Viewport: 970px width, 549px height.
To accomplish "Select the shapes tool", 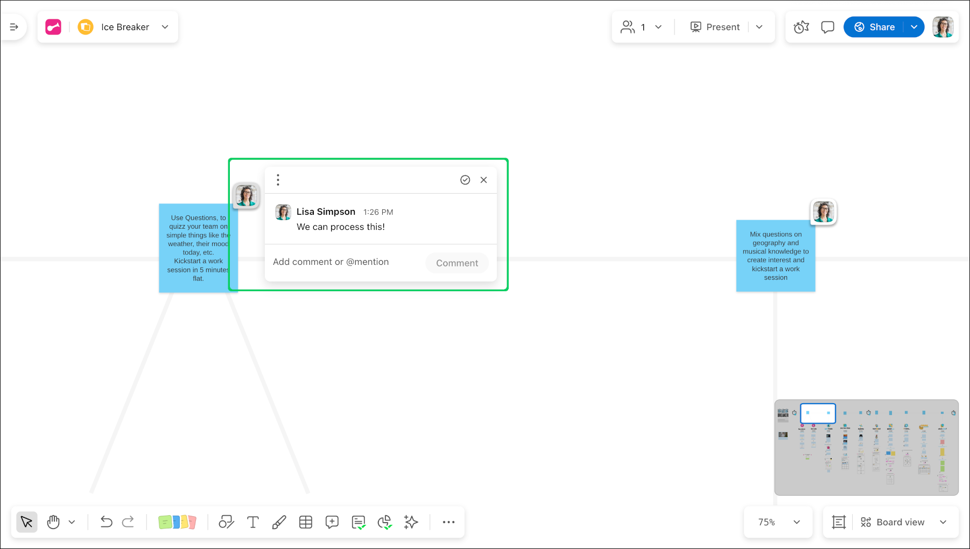I will pyautogui.click(x=226, y=522).
